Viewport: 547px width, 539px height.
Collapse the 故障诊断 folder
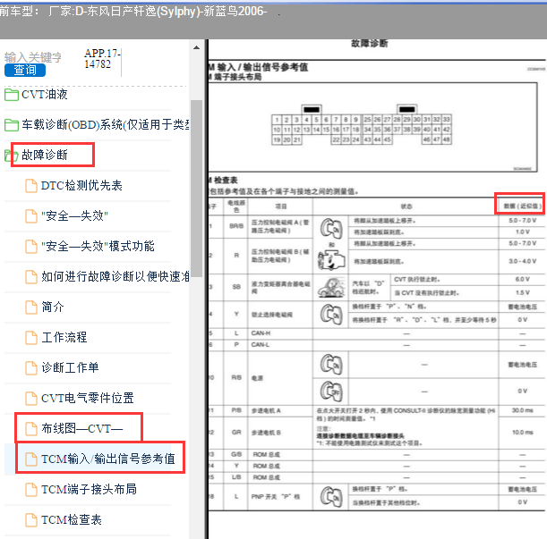click(44, 155)
